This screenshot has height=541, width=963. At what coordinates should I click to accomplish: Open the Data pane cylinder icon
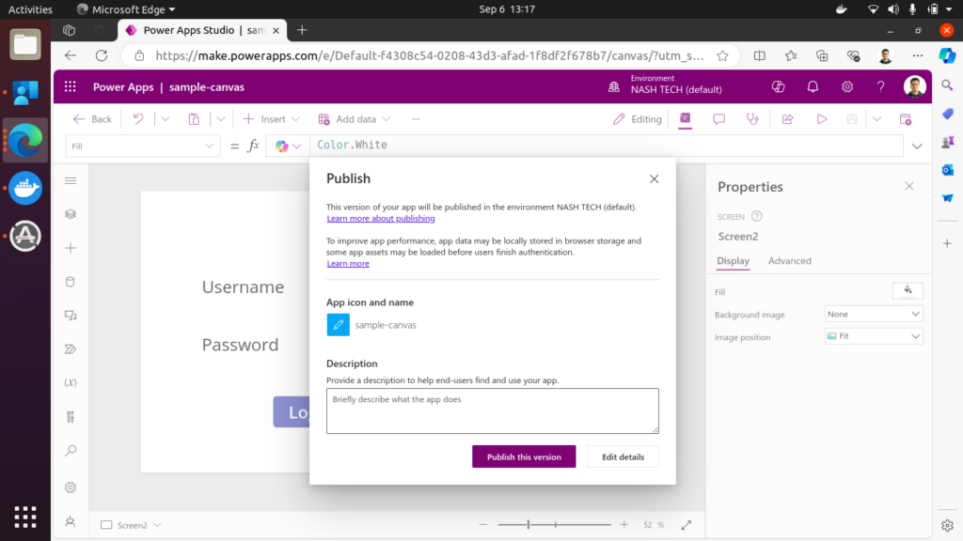[71, 282]
